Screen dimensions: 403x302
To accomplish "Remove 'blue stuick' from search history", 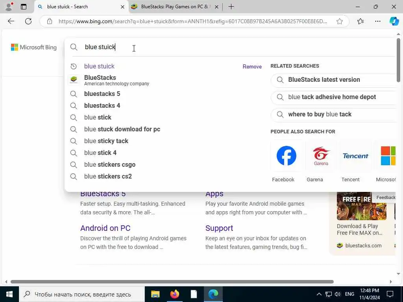I will pyautogui.click(x=252, y=66).
